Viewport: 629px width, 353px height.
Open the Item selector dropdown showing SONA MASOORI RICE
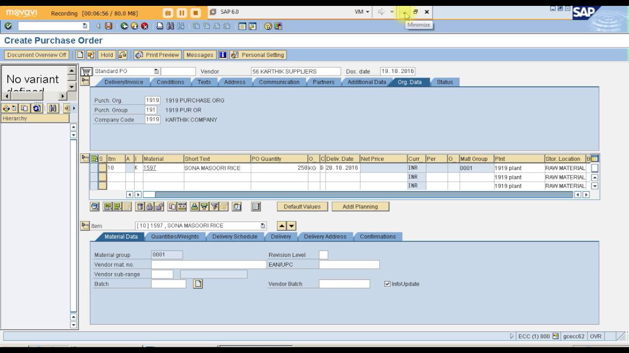263,226
